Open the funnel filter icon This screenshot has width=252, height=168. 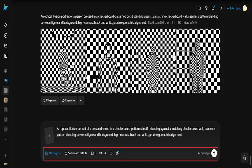click(x=206, y=8)
